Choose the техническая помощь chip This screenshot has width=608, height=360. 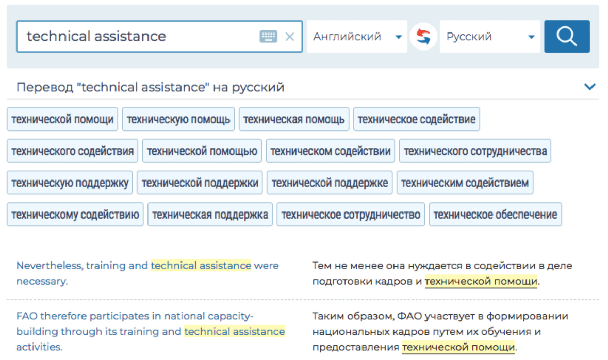coord(294,119)
